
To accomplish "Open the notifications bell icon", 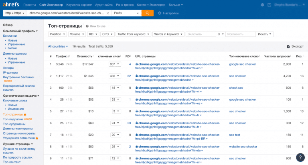I will 262,5.
